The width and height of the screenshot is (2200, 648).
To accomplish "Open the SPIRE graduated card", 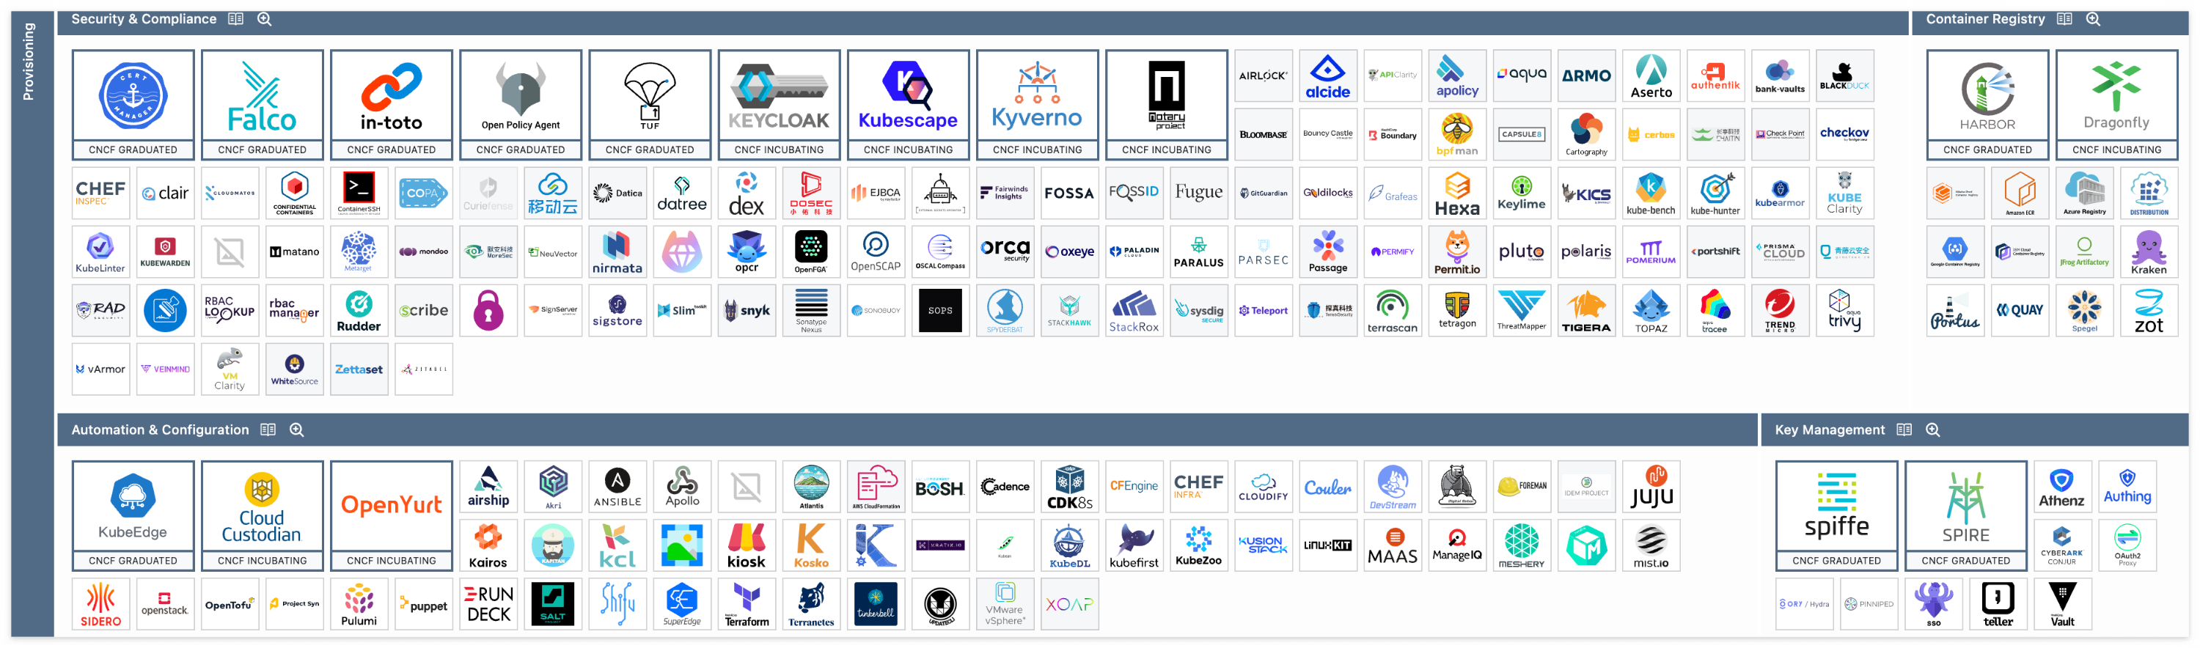I will (1966, 515).
